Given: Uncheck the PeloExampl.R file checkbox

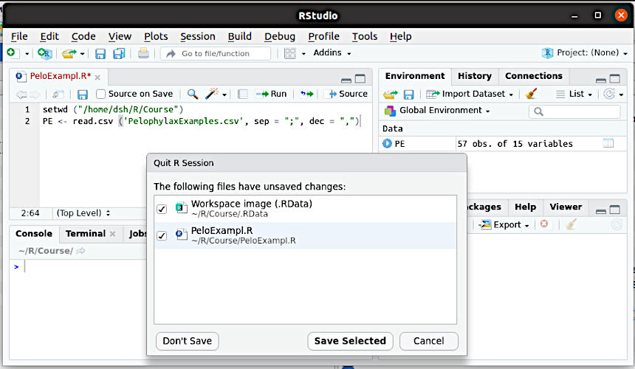Looking at the screenshot, I should pyautogui.click(x=162, y=235).
